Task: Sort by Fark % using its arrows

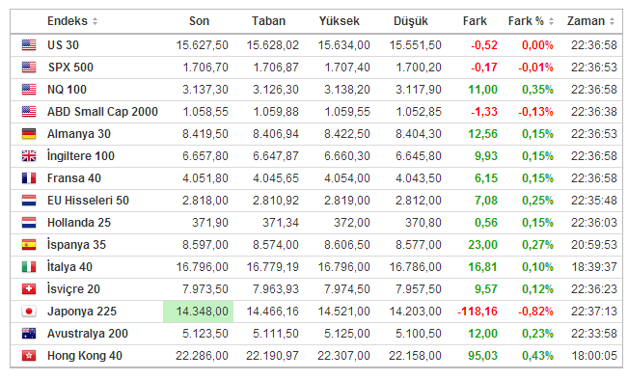Action: click(551, 21)
